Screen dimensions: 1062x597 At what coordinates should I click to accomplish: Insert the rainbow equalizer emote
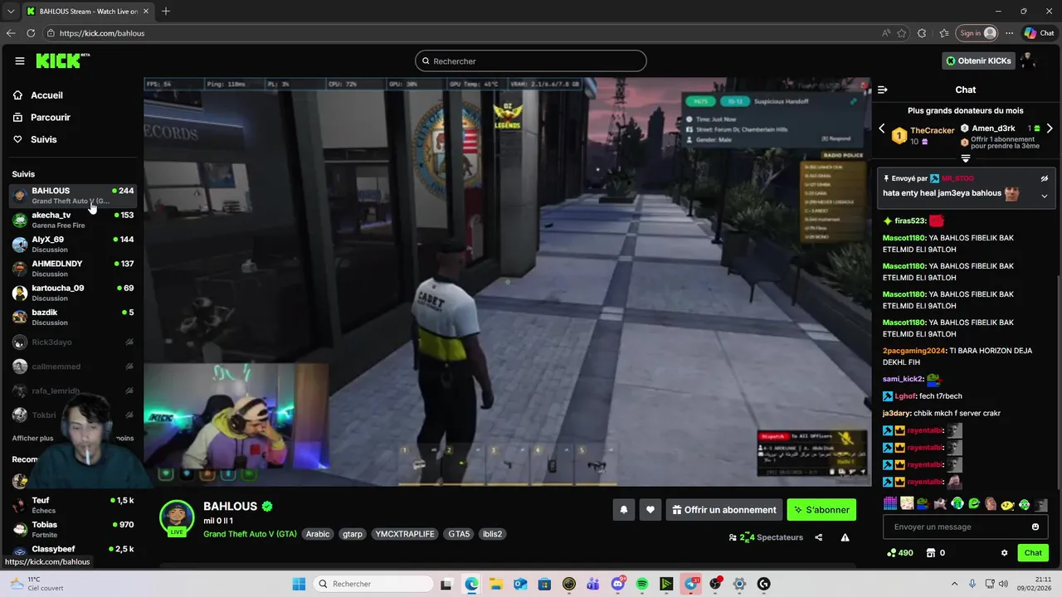coord(890,503)
